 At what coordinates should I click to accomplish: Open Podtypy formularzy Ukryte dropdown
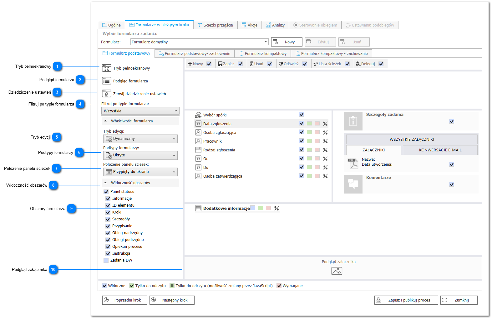[140, 155]
